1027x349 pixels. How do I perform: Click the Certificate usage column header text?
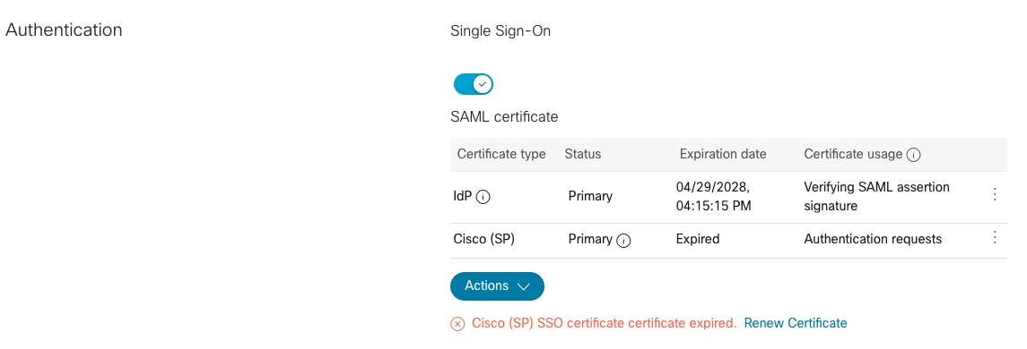coord(853,154)
